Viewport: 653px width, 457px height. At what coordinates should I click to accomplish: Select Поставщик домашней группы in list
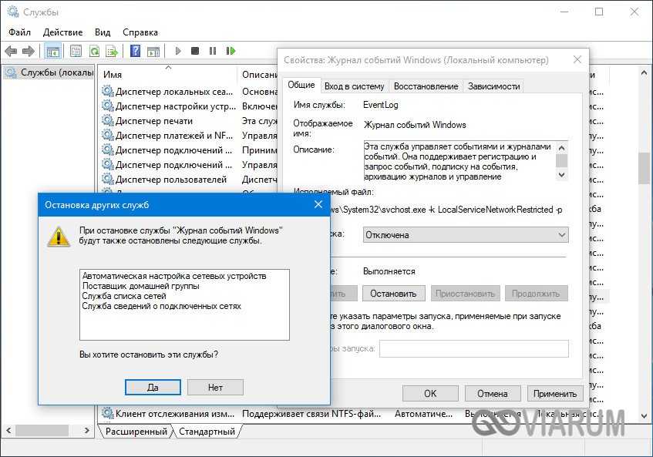pos(141,286)
